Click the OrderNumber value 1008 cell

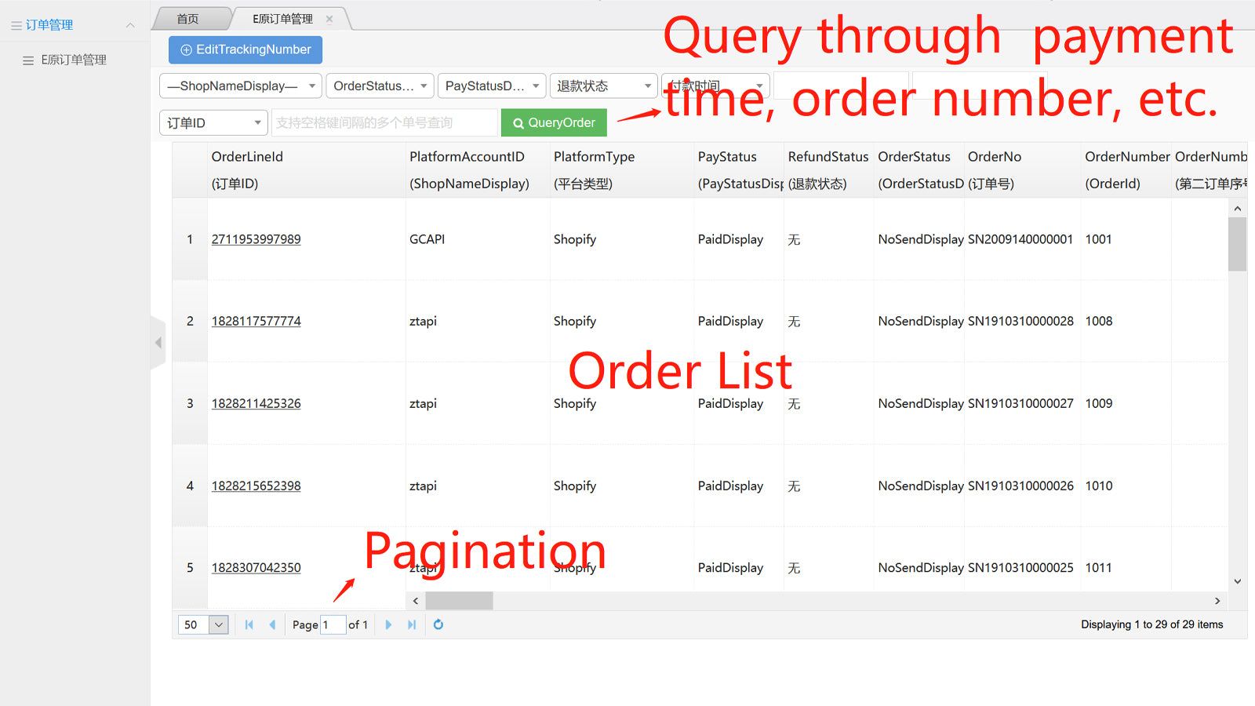(x=1126, y=321)
